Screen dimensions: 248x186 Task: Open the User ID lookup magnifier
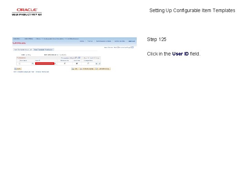coord(55,64)
